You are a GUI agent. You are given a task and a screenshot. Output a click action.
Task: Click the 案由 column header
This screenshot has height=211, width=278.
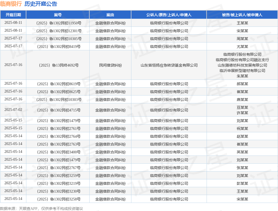(x=110, y=15)
